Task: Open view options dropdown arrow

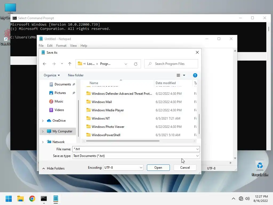Action: [x=184, y=75]
